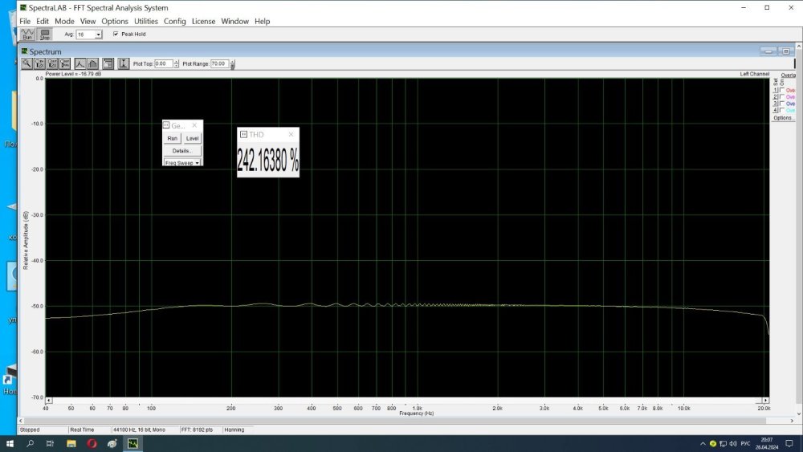Viewport: 803px width, 452px height.
Task: Click the horizontal frequency scrollbar below the plot
Action: coord(401,400)
